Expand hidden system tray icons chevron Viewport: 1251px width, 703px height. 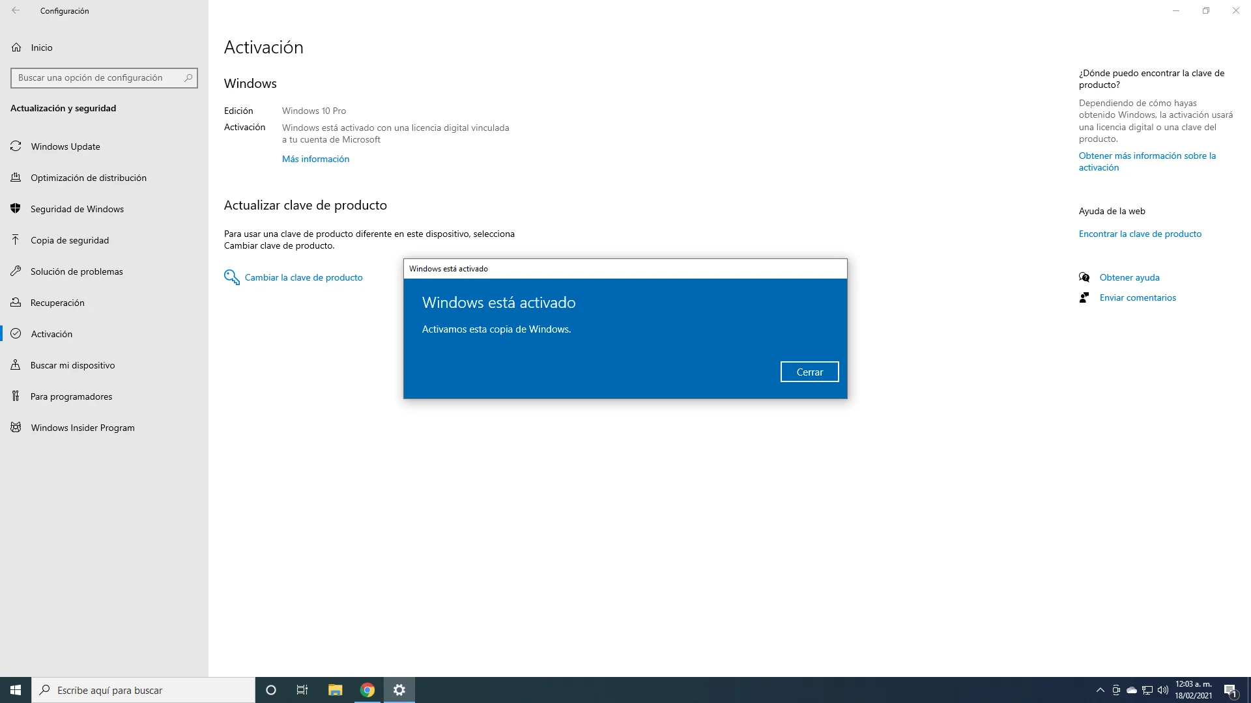click(1100, 690)
